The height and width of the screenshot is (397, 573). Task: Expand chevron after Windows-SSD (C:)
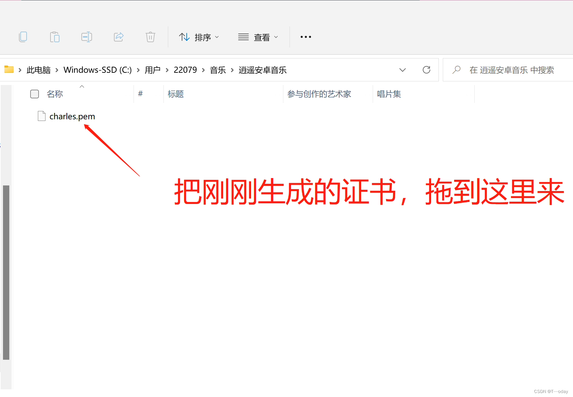click(x=138, y=70)
